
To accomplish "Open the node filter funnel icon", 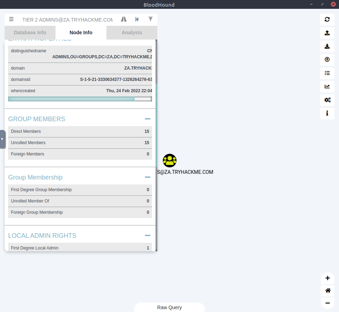I will click(150, 19).
